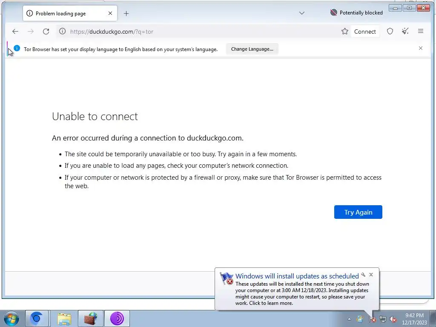Open site information icon in address bar
Viewport: 436px width, 327px height.
click(63, 32)
